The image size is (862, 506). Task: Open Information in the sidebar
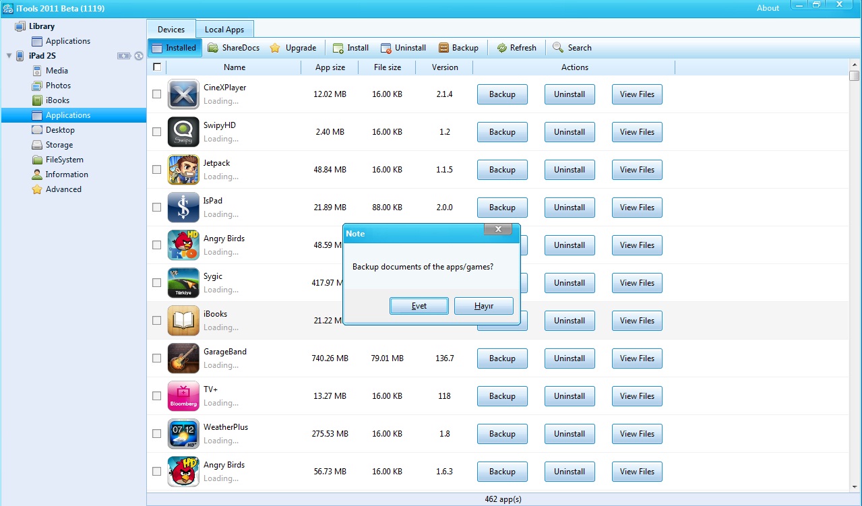67,175
